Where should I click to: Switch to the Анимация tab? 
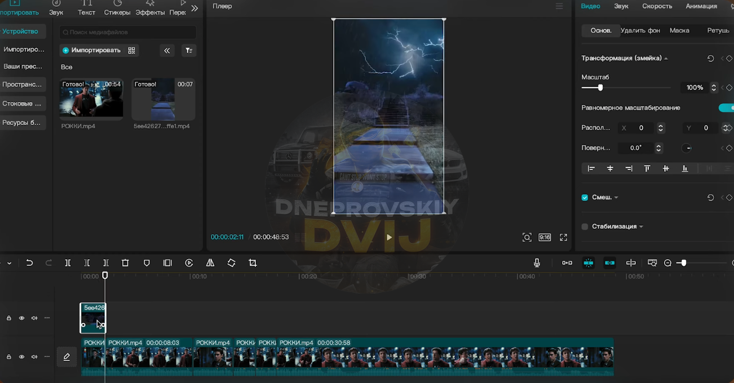pyautogui.click(x=701, y=6)
